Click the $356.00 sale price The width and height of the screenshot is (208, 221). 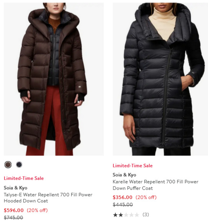(x=123, y=197)
